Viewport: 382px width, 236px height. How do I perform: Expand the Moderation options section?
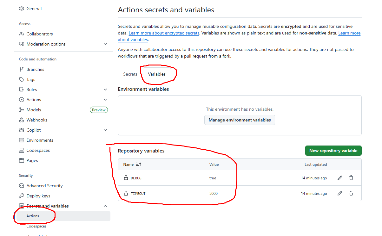[105, 44]
